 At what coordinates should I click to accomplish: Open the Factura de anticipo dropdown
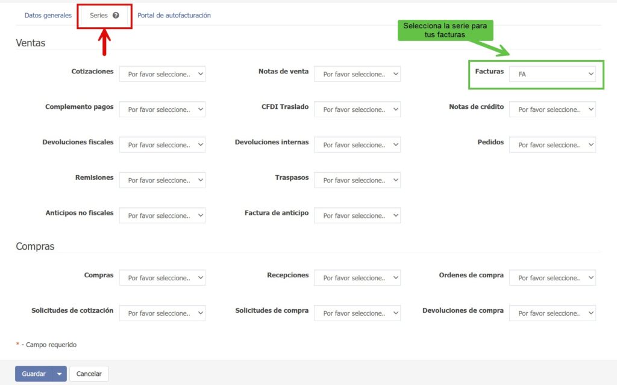coord(357,216)
